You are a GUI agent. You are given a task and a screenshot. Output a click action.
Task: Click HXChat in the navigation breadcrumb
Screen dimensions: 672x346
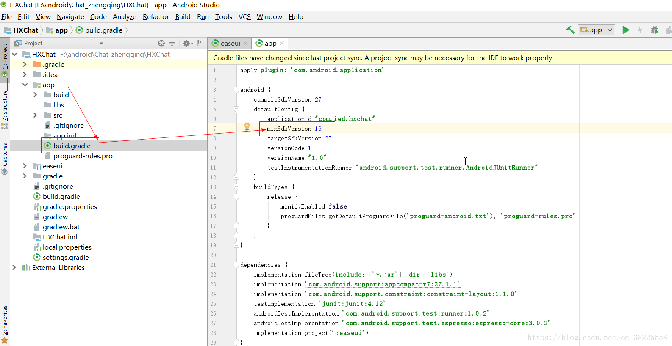tap(21, 30)
